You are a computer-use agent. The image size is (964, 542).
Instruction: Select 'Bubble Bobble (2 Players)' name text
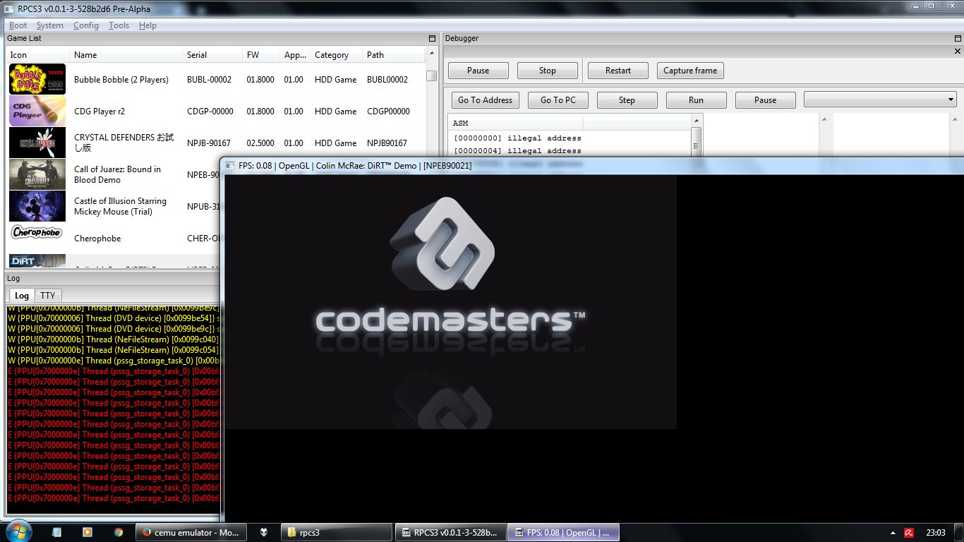click(x=121, y=80)
